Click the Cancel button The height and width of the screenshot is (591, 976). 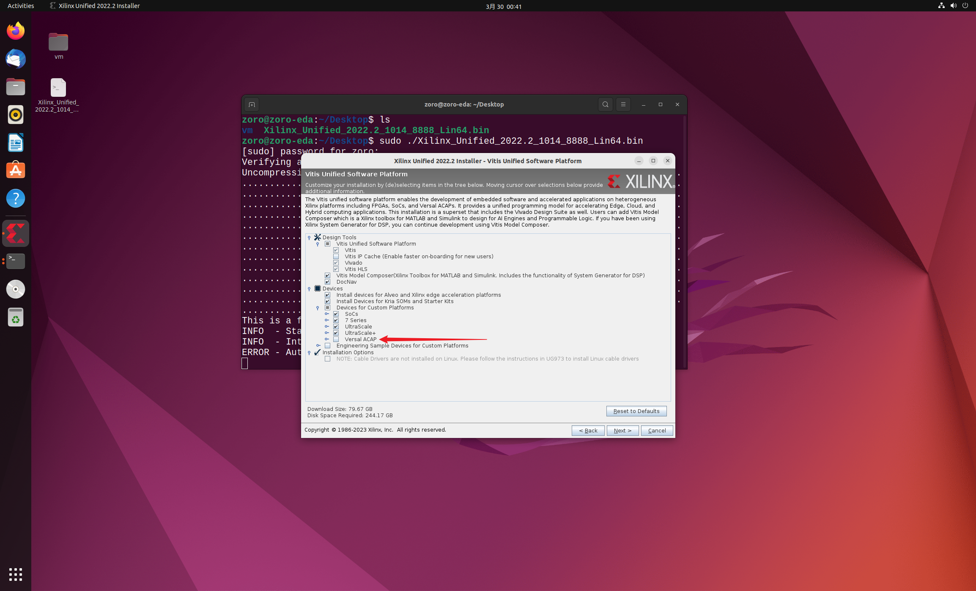point(657,430)
